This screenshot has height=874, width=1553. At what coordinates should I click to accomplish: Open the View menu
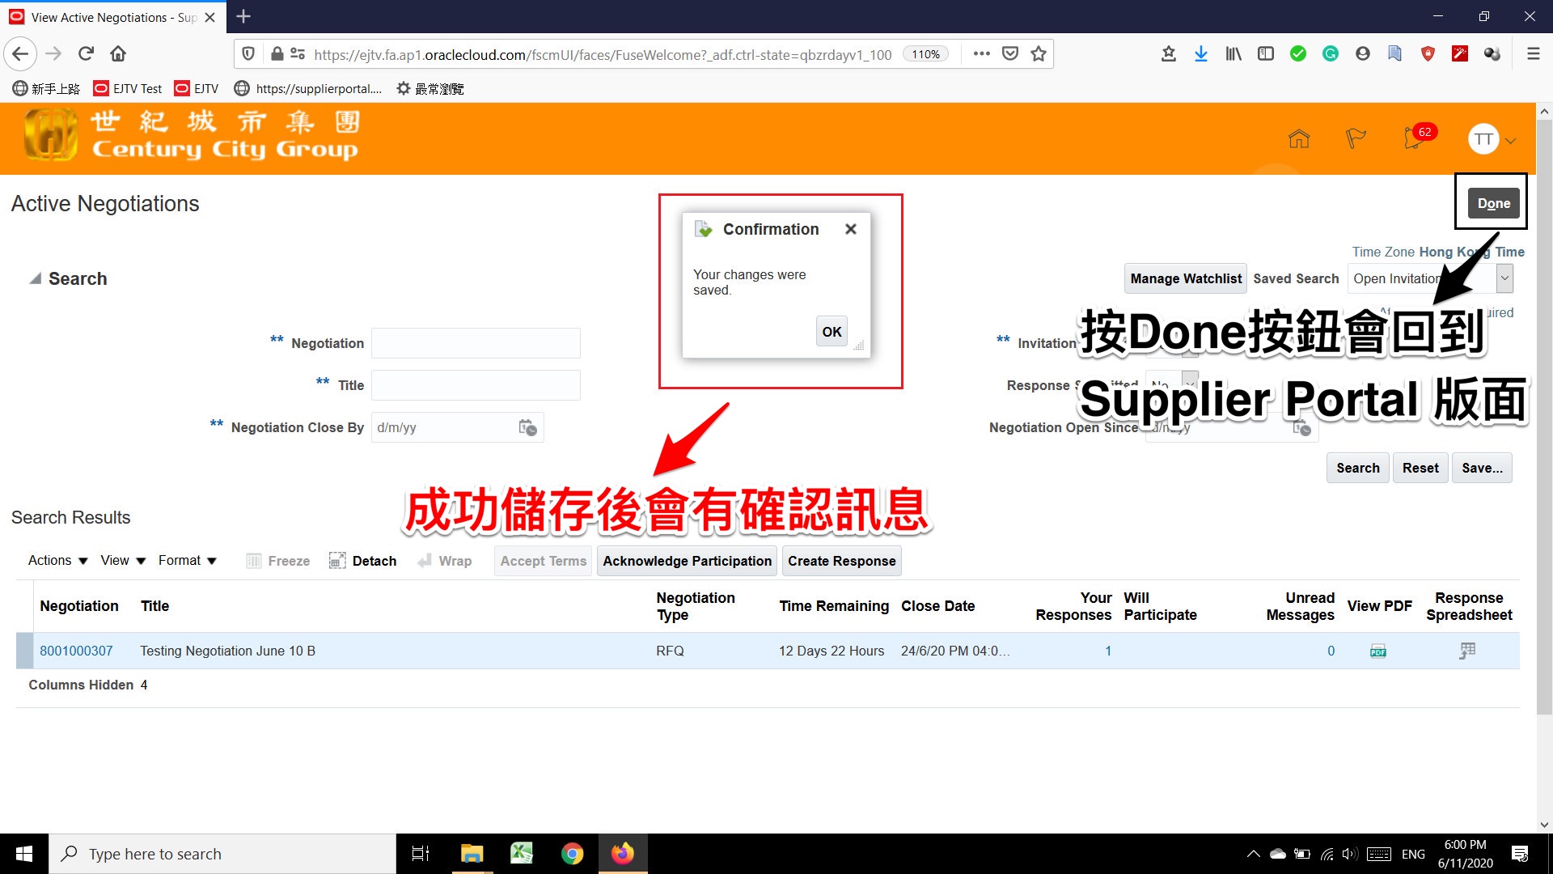[x=123, y=561]
